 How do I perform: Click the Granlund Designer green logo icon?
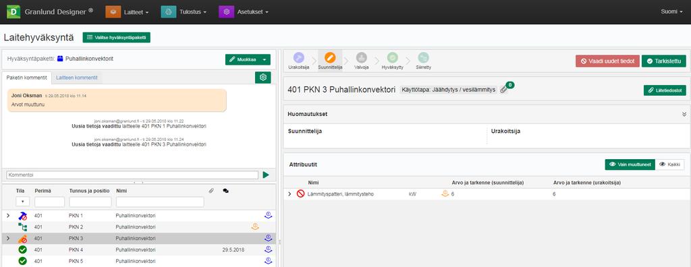pyautogui.click(x=13, y=12)
